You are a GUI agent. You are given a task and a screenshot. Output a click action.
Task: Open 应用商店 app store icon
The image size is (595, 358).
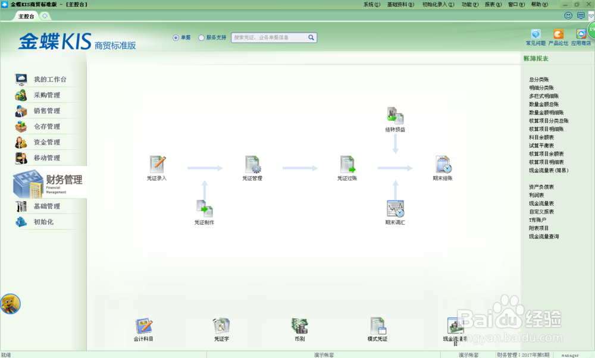point(581,34)
